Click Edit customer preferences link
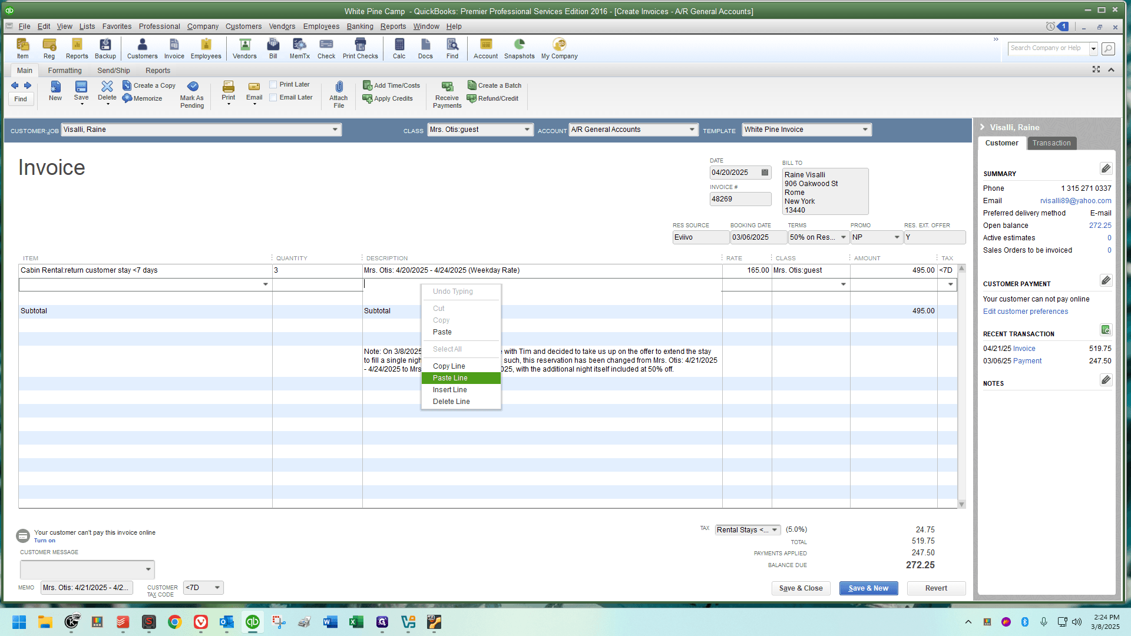1131x636 pixels. 1025,312
